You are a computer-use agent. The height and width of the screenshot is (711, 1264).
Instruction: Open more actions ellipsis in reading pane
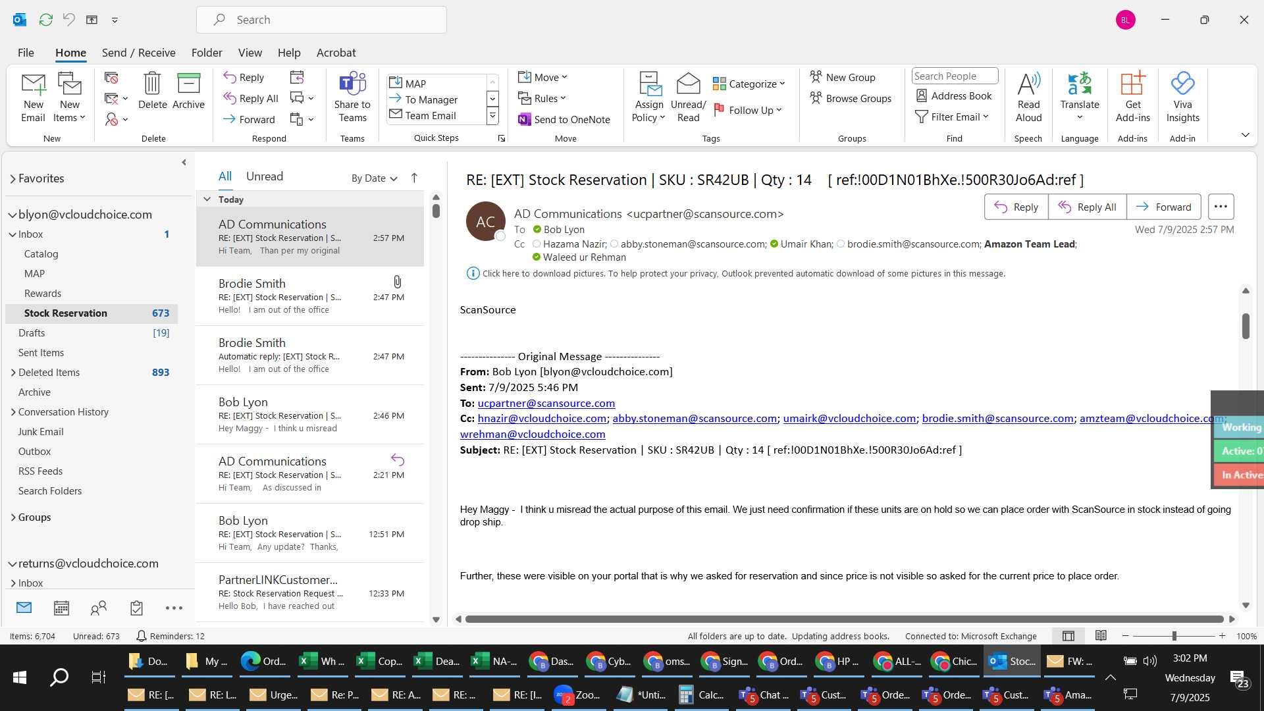[1221, 207]
